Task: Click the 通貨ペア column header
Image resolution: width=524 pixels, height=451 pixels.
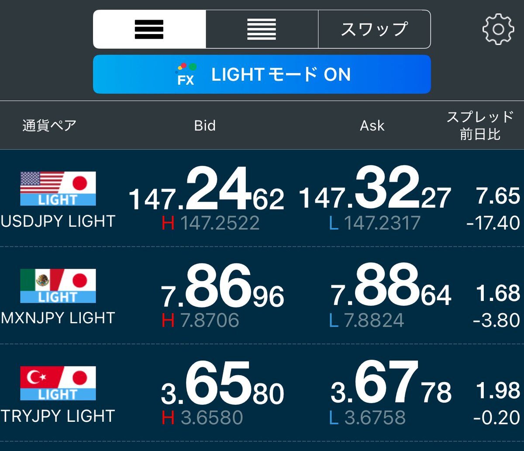Action: 49,126
